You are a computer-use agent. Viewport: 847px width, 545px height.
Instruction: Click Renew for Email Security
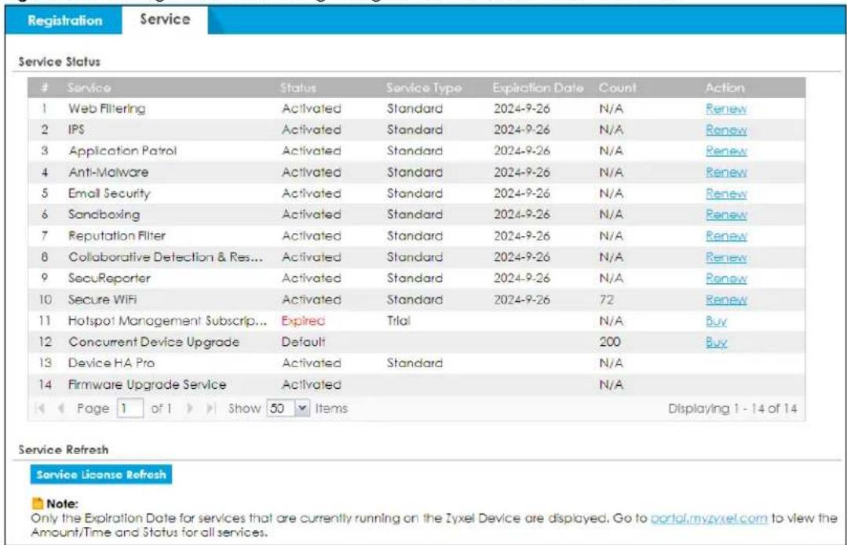(x=726, y=193)
